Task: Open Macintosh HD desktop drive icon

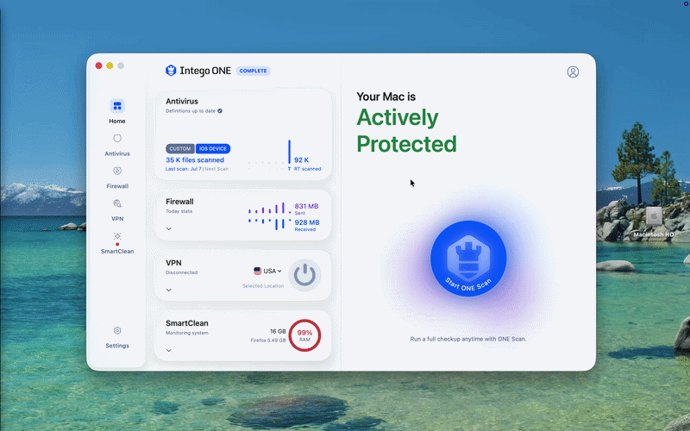Action: (x=654, y=217)
